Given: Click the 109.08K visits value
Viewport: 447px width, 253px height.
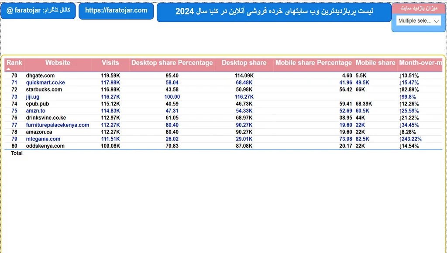Looking at the screenshot, I should [x=110, y=146].
